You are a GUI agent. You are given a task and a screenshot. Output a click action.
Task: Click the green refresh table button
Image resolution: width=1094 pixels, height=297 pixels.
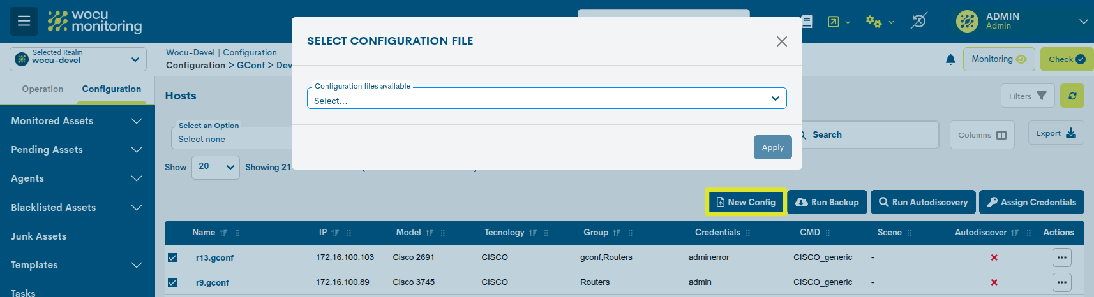click(1072, 96)
